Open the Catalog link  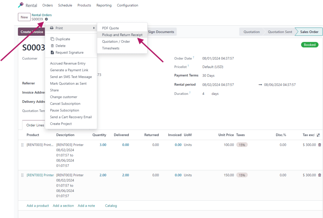pyautogui.click(x=111, y=206)
